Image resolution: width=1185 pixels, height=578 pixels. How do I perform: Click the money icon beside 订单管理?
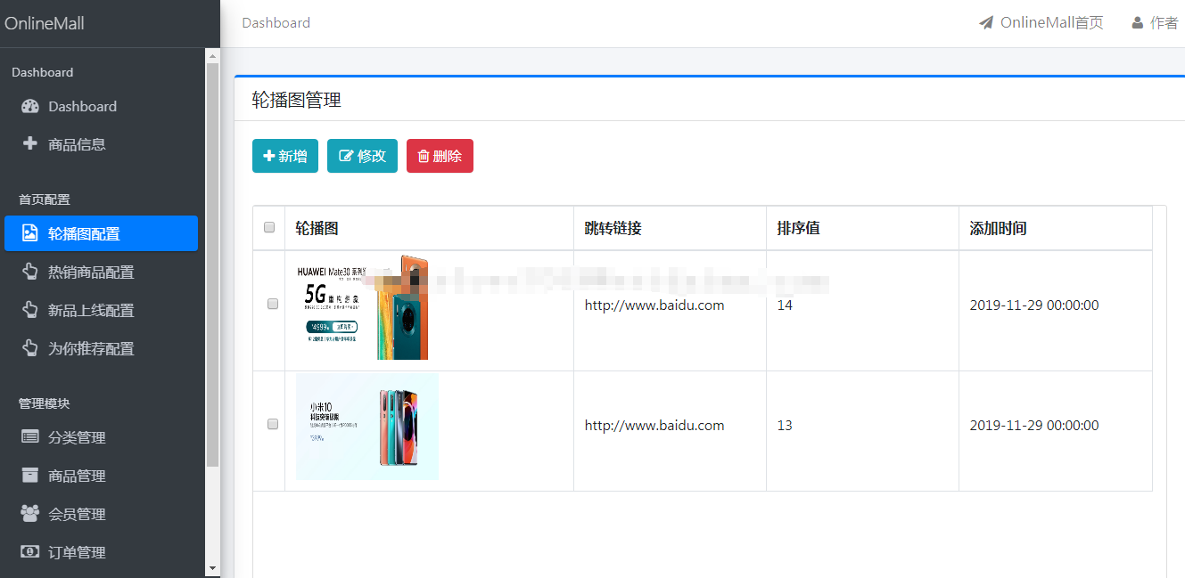(x=30, y=552)
